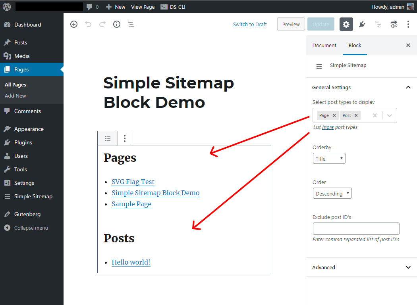The width and height of the screenshot is (417, 305).
Task: Click the Preview button
Action: 291,24
